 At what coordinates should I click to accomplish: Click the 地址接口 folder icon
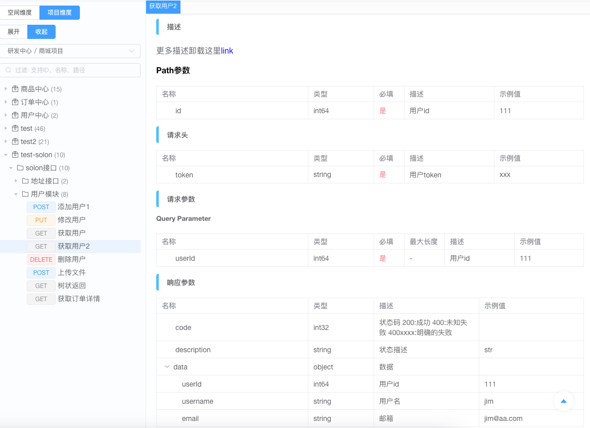[x=25, y=181]
